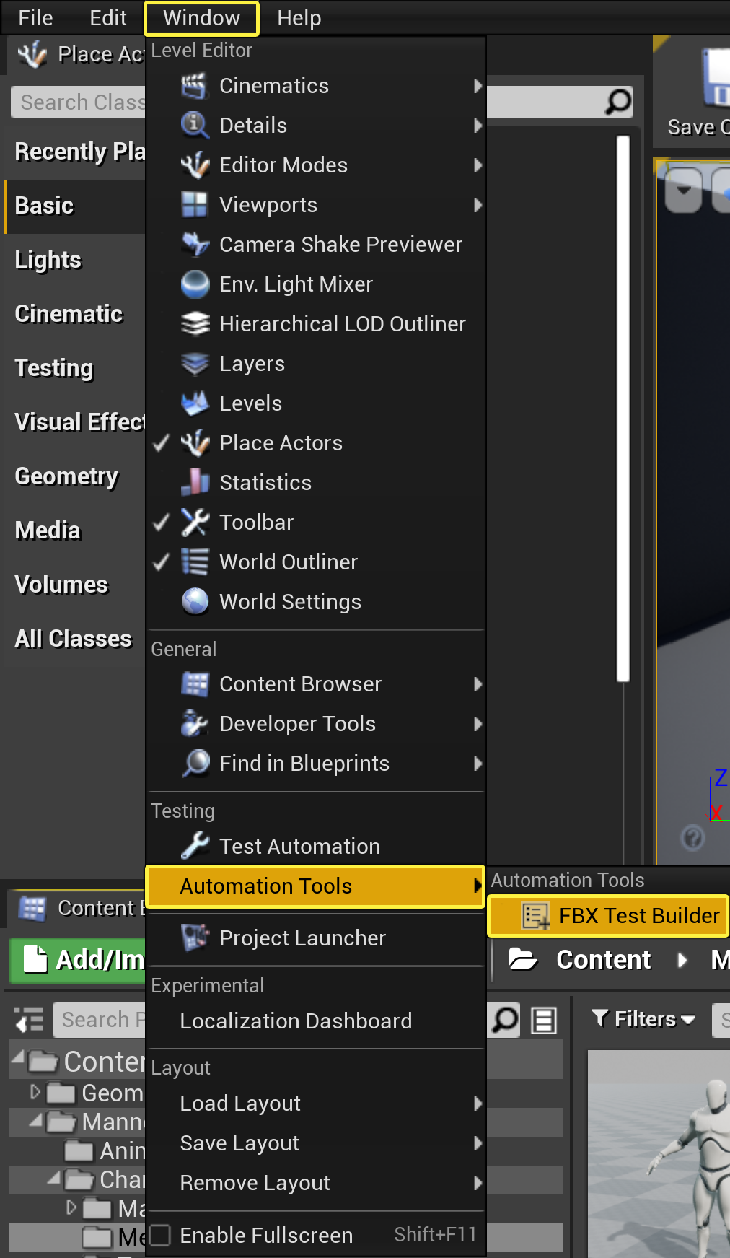Click the Search Classes input field
The image size is (730, 1258).
tap(78, 102)
